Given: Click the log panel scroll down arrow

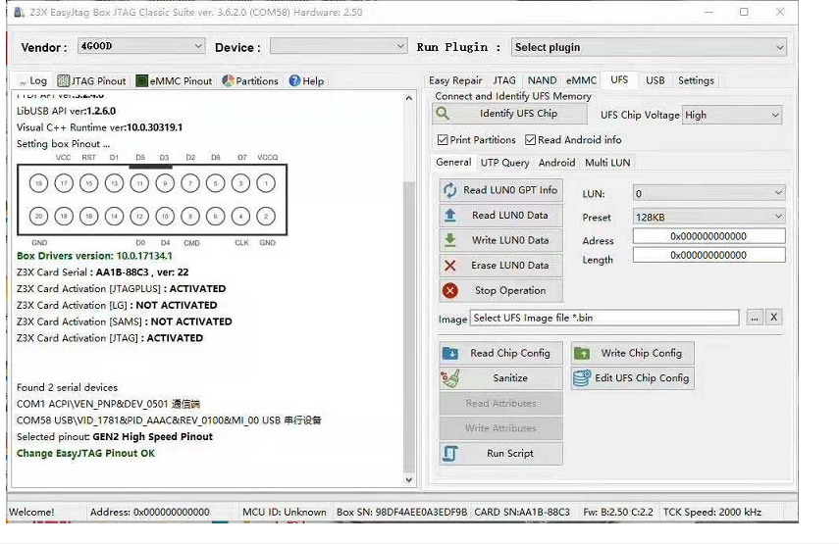Looking at the screenshot, I should pyautogui.click(x=409, y=480).
